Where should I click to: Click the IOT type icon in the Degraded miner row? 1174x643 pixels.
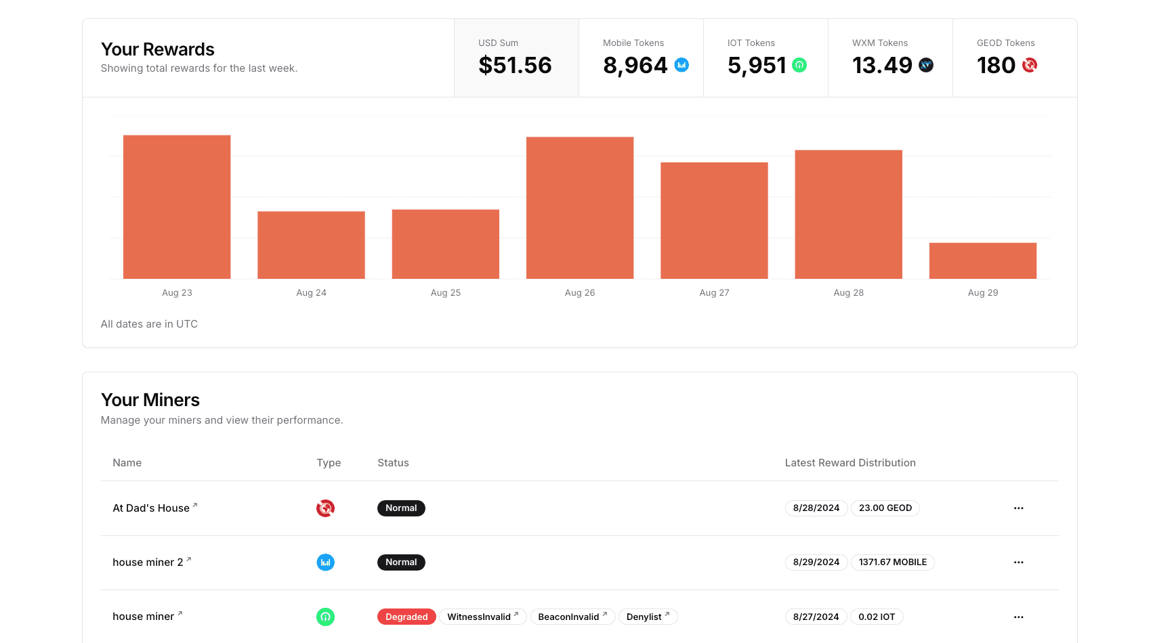coord(325,617)
